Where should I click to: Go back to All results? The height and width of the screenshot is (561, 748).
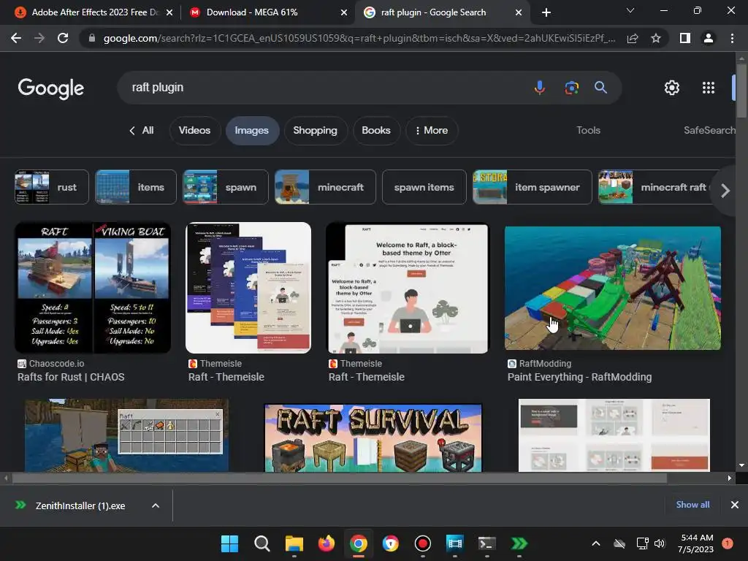pos(142,131)
